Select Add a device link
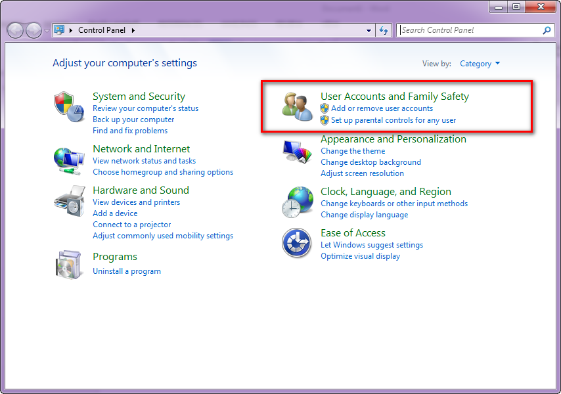 115,213
